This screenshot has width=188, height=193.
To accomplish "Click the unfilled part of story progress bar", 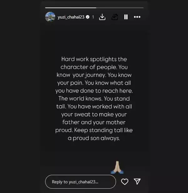I will coord(120,8).
